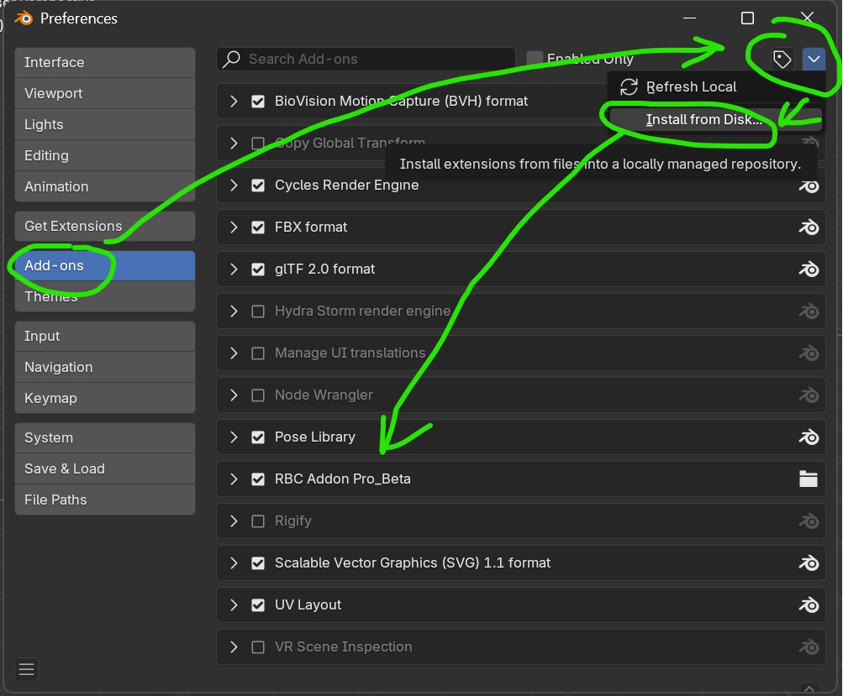Click Blender icon on UV Layout row

pos(809,606)
